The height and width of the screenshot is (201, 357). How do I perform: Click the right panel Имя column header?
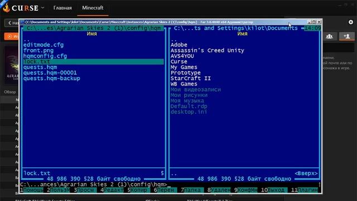pyautogui.click(x=242, y=33)
